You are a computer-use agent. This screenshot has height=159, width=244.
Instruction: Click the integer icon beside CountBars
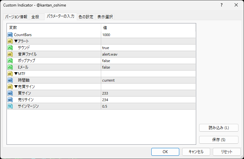(10, 35)
